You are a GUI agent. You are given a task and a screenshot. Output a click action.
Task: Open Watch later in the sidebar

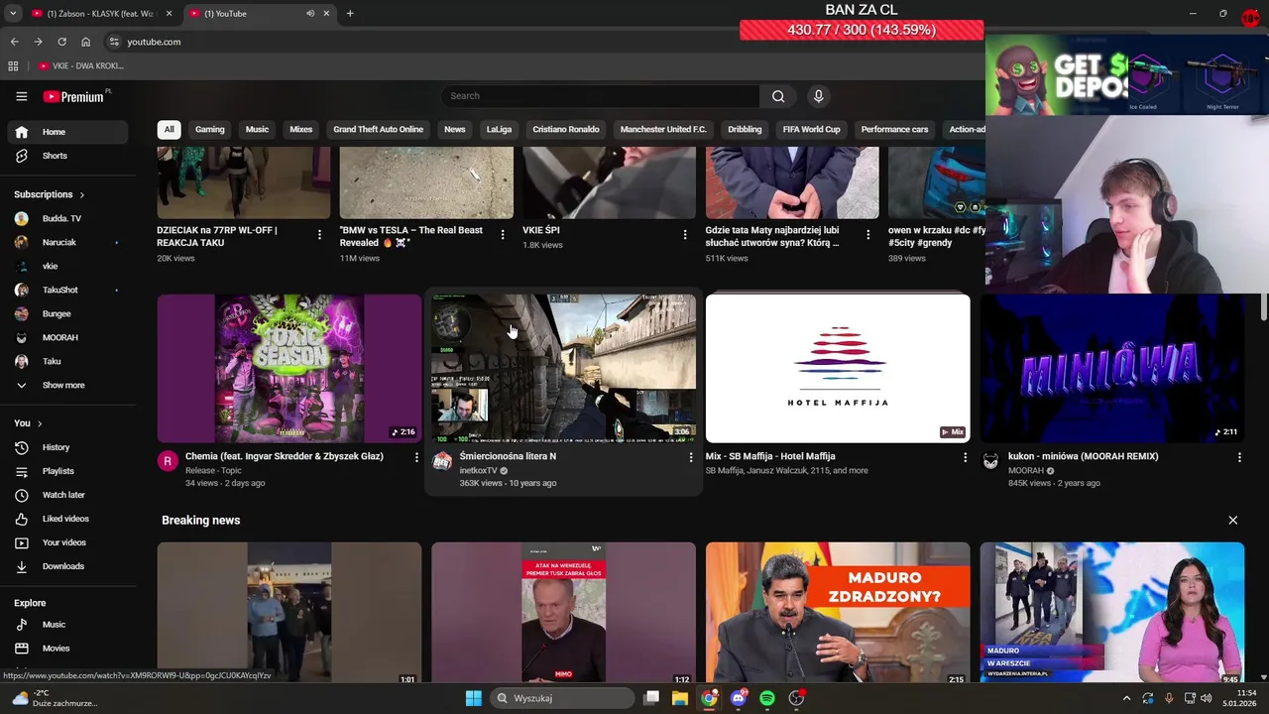68,495
